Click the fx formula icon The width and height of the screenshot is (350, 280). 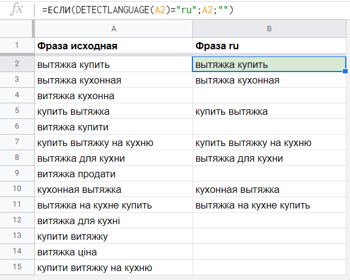16,10
